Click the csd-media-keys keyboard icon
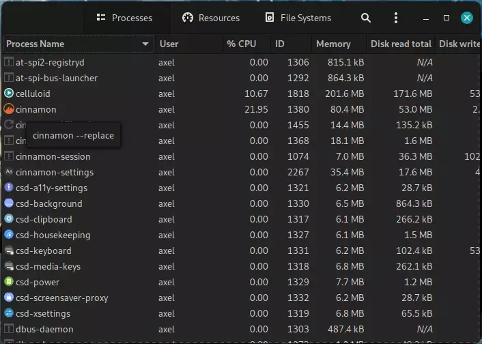Screen dimensions: 482x344 (x=9, y=266)
